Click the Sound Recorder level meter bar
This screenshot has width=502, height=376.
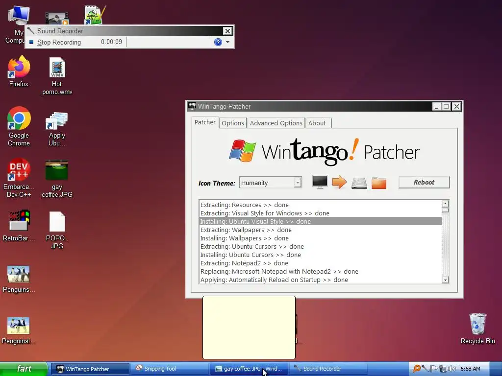169,42
